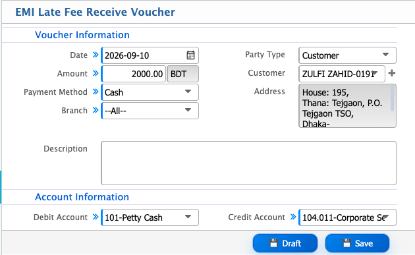Click the Date input field

[150, 55]
